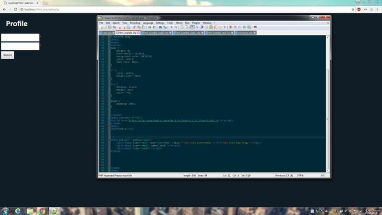Click the Replace icon in Notepad++ toolbar
The height and width of the screenshot is (215, 382).
[165, 27]
